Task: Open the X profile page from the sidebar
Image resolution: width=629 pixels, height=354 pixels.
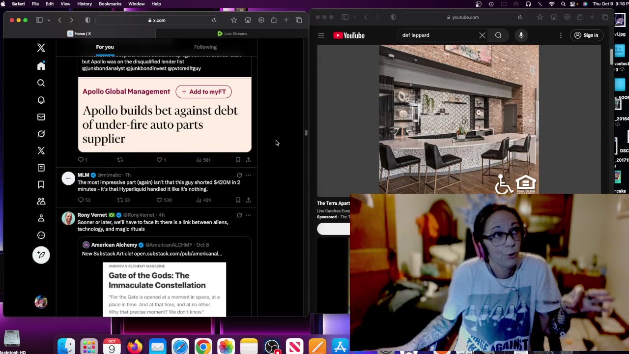Action: (x=41, y=218)
